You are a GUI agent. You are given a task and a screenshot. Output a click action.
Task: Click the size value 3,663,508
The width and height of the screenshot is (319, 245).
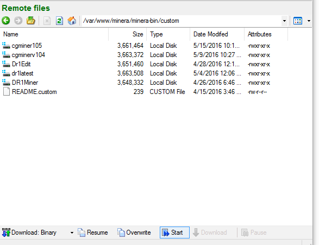click(130, 73)
